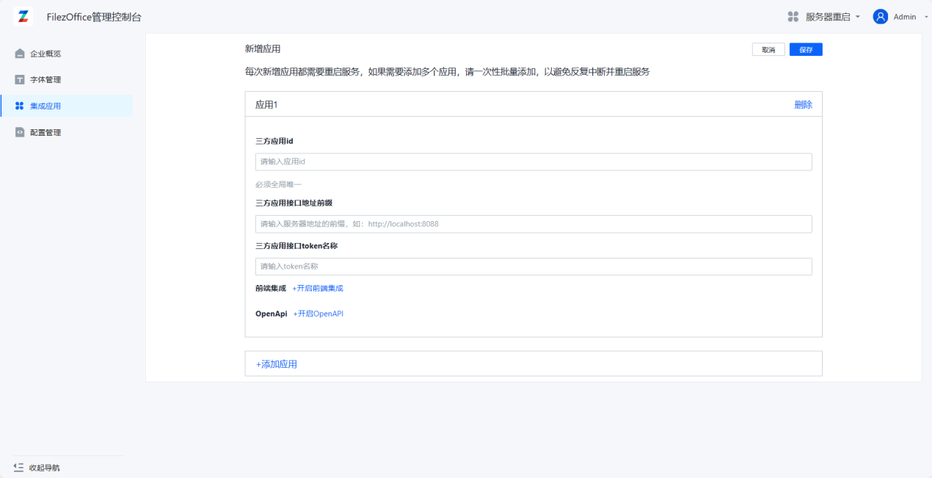Viewport: 932px width, 478px height.
Task: Open the Admin user avatar icon
Action: coord(880,16)
